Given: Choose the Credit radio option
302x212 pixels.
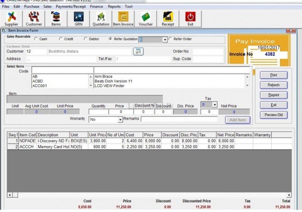Looking at the screenshot, I should [61, 39].
